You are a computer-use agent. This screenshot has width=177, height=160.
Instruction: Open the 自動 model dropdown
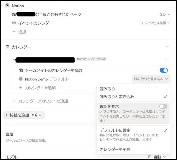point(160,157)
